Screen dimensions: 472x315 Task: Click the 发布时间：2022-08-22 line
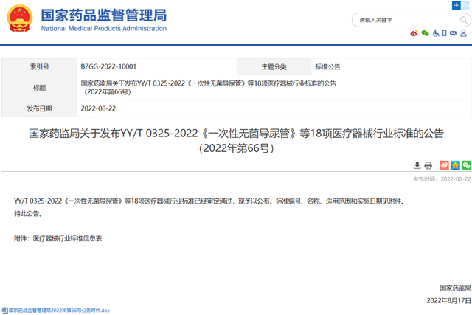click(x=442, y=179)
